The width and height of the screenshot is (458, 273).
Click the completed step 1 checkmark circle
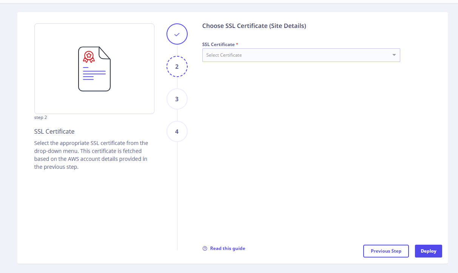click(177, 34)
